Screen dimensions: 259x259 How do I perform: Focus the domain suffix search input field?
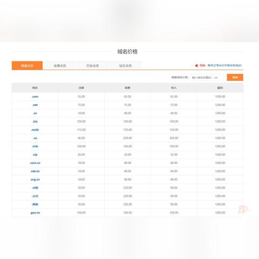(207, 78)
